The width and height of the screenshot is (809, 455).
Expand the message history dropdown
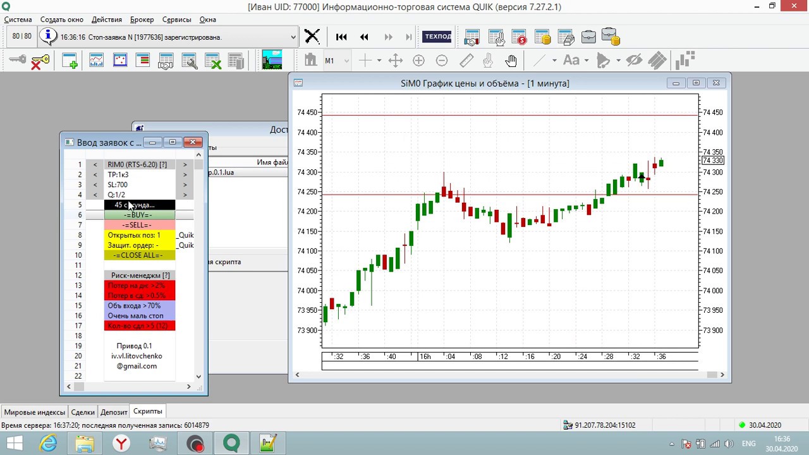click(293, 37)
